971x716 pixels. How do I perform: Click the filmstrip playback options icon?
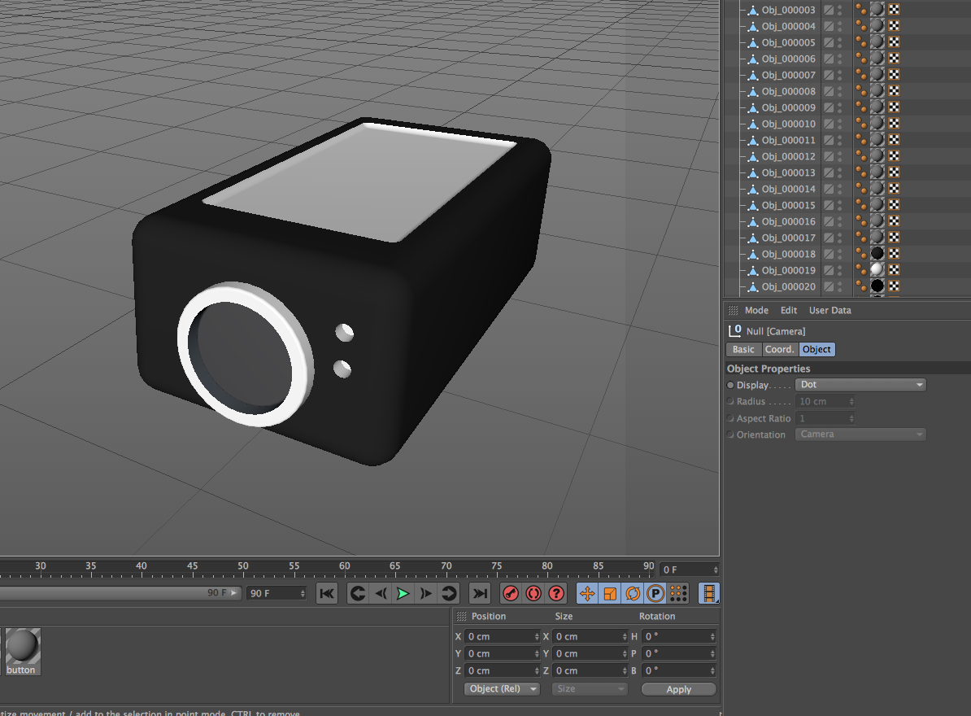pos(709,594)
